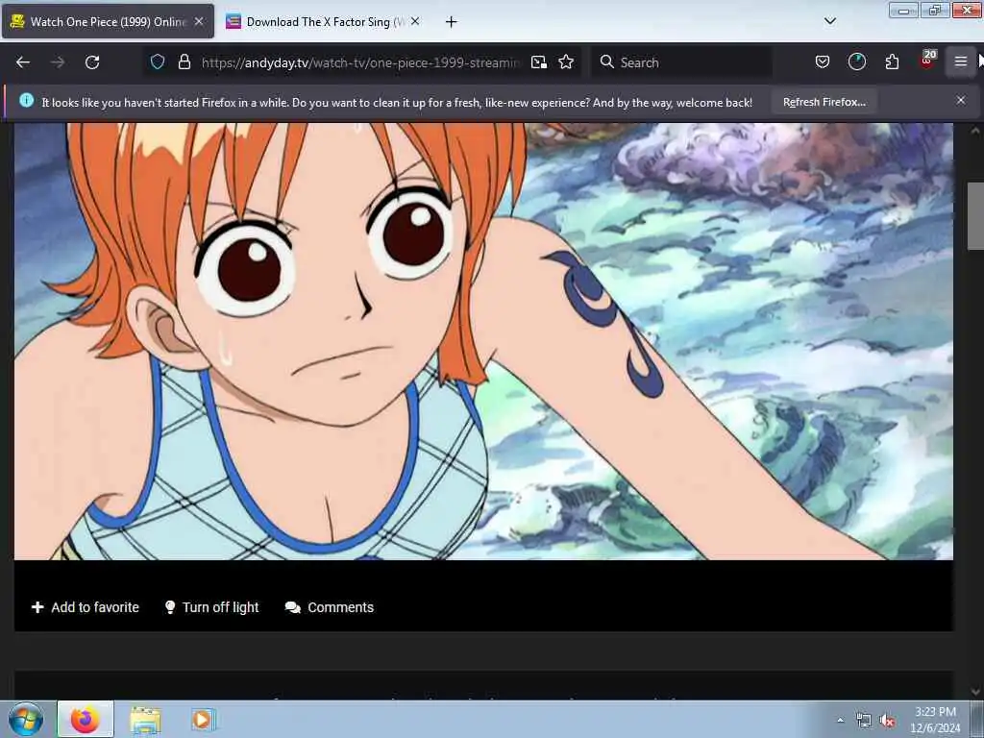The height and width of the screenshot is (738, 984).
Task: Click Add to favorite
Action: click(x=86, y=607)
